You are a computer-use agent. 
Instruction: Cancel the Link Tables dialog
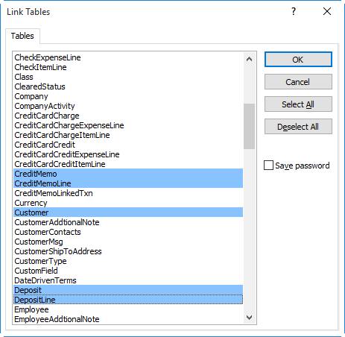pos(298,82)
